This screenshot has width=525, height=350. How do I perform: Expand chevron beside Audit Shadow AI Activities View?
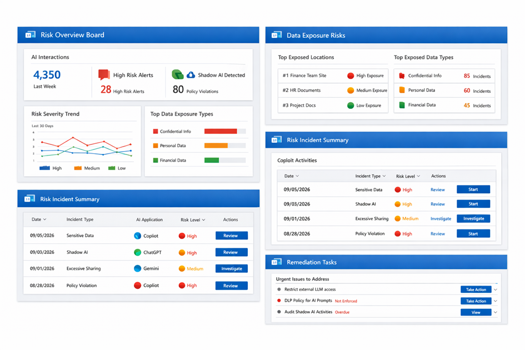(x=496, y=312)
